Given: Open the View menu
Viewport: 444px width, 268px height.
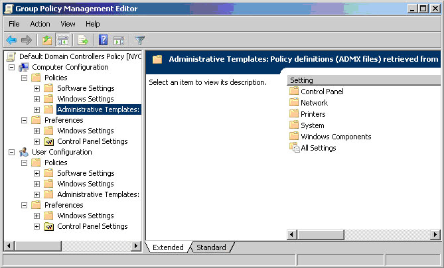Looking at the screenshot, I should pos(68,24).
